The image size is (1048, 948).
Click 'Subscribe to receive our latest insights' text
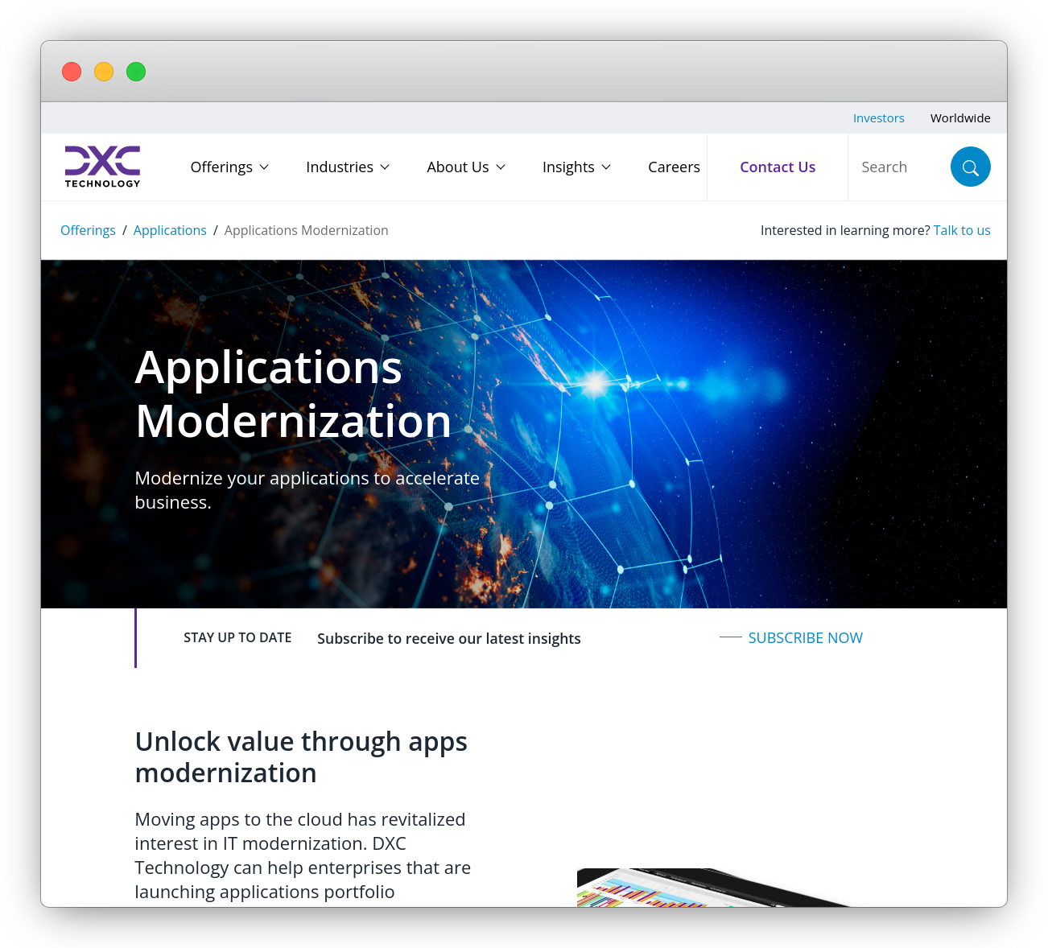448,638
